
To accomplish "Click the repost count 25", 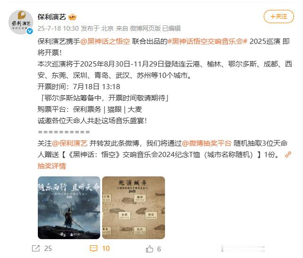I will click(x=48, y=249).
